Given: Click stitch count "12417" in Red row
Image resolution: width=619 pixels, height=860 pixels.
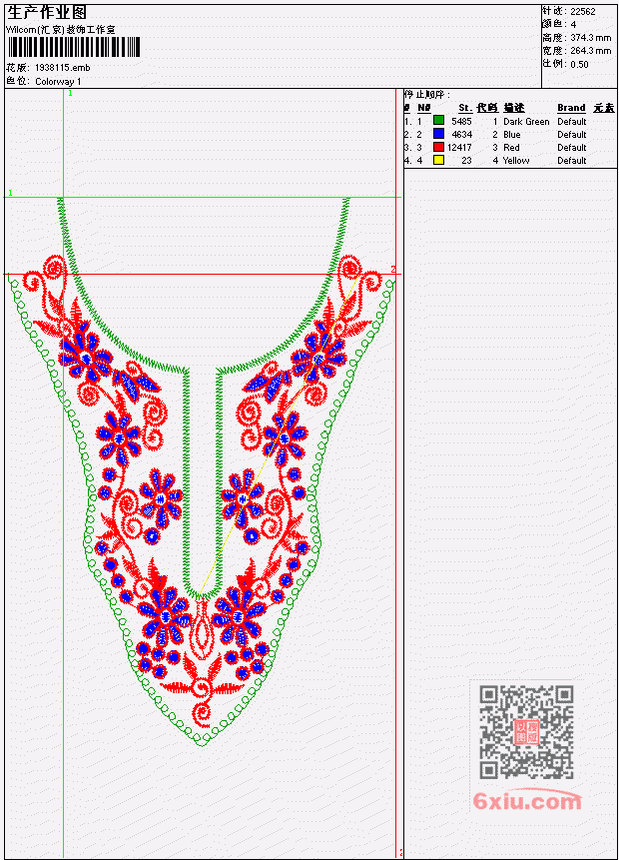Looking at the screenshot, I should click(459, 148).
